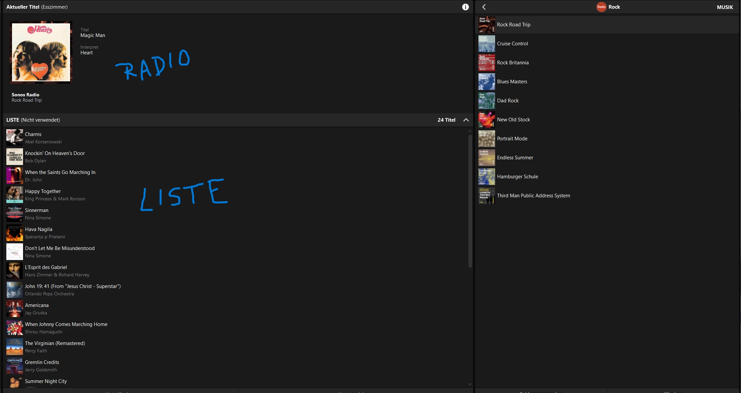
Task: Click the Charms track cover art
Action: point(15,138)
